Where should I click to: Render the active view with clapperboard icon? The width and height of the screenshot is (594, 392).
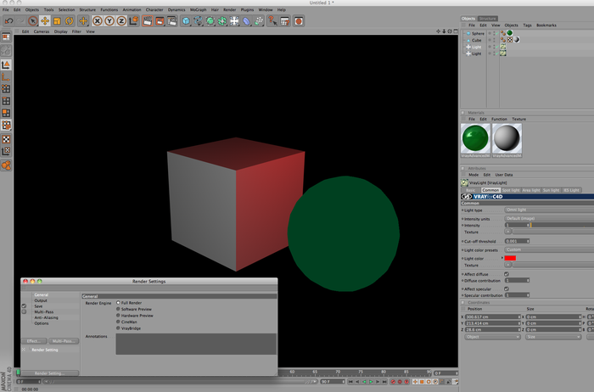[x=148, y=21]
